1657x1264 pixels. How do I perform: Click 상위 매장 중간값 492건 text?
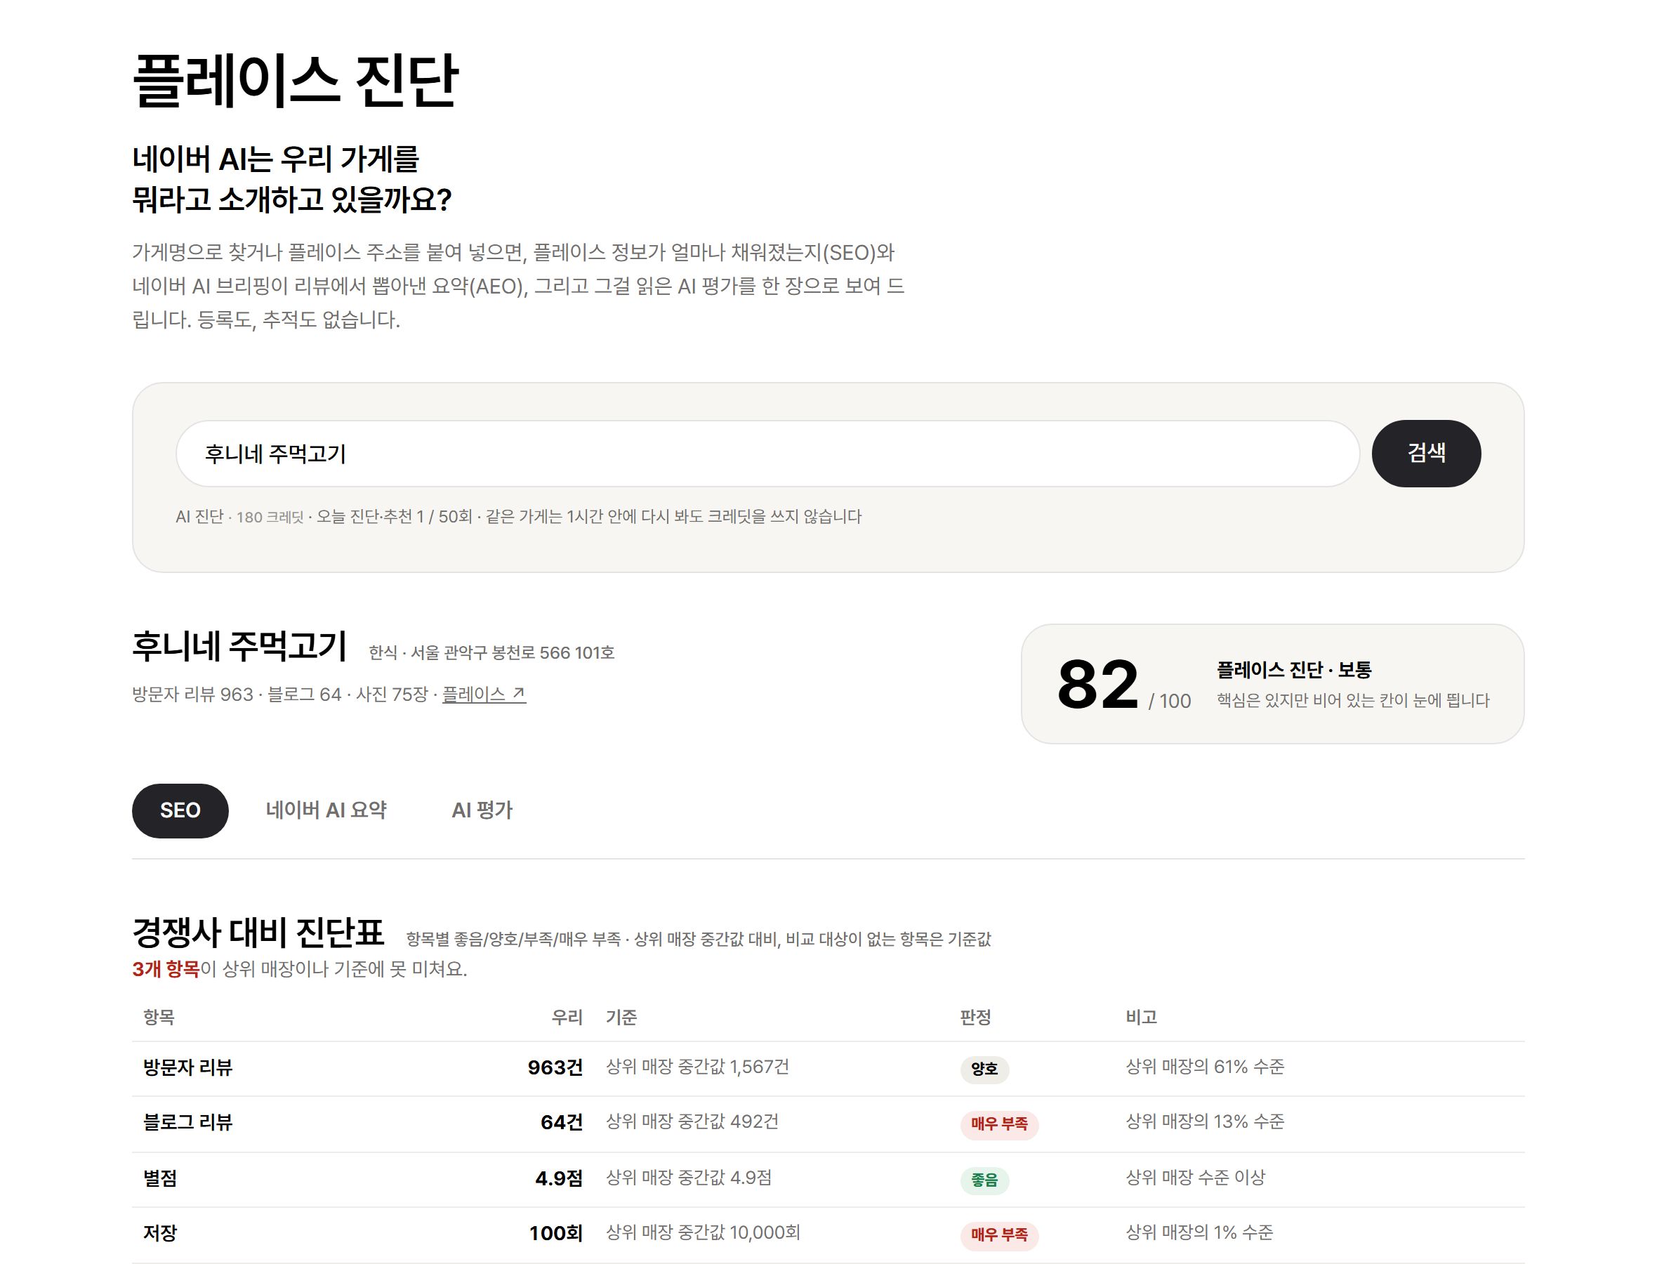692,1121
